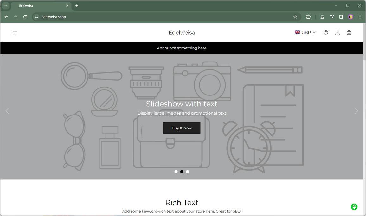Open the Chrome profile avatar
Image resolution: width=366 pixels, height=216 pixels.
coord(350,17)
